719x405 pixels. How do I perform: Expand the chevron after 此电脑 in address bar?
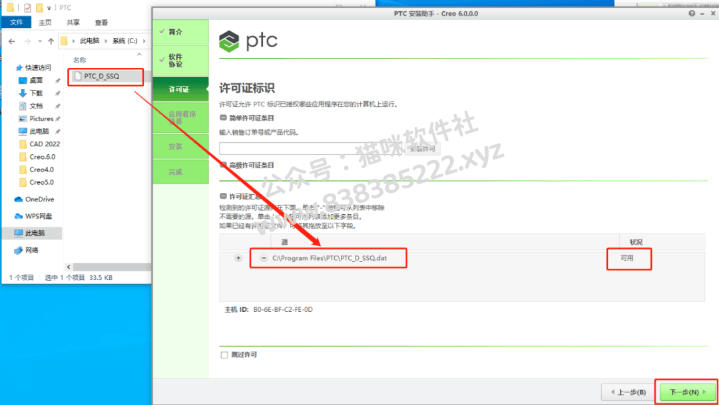[107, 41]
